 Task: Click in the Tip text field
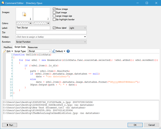coord(51,32)
